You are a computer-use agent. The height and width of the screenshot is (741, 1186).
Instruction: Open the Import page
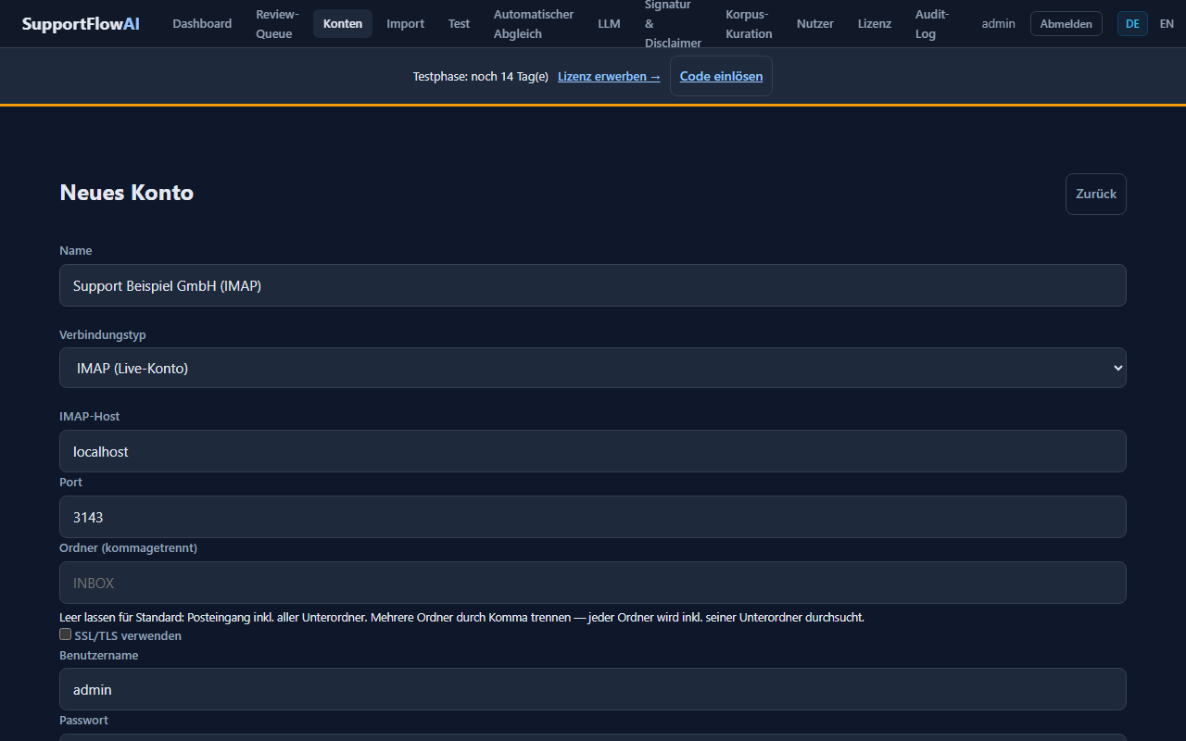[406, 24]
